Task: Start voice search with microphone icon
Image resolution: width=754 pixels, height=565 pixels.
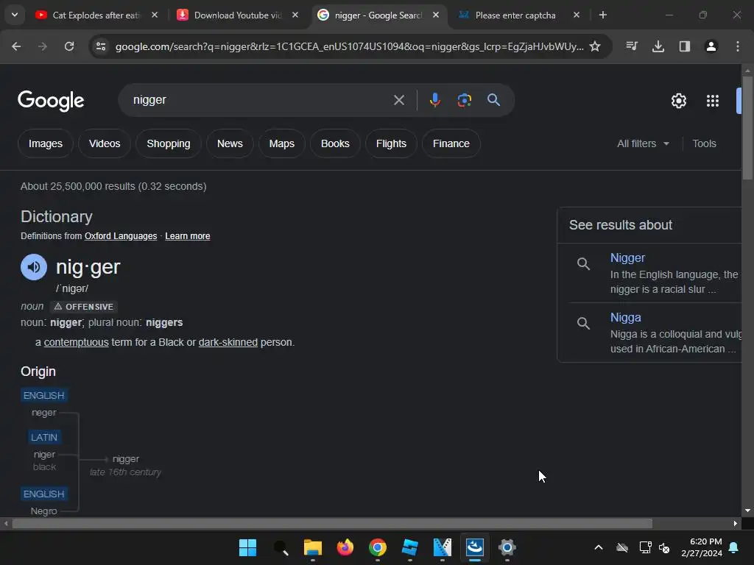Action: [434, 100]
